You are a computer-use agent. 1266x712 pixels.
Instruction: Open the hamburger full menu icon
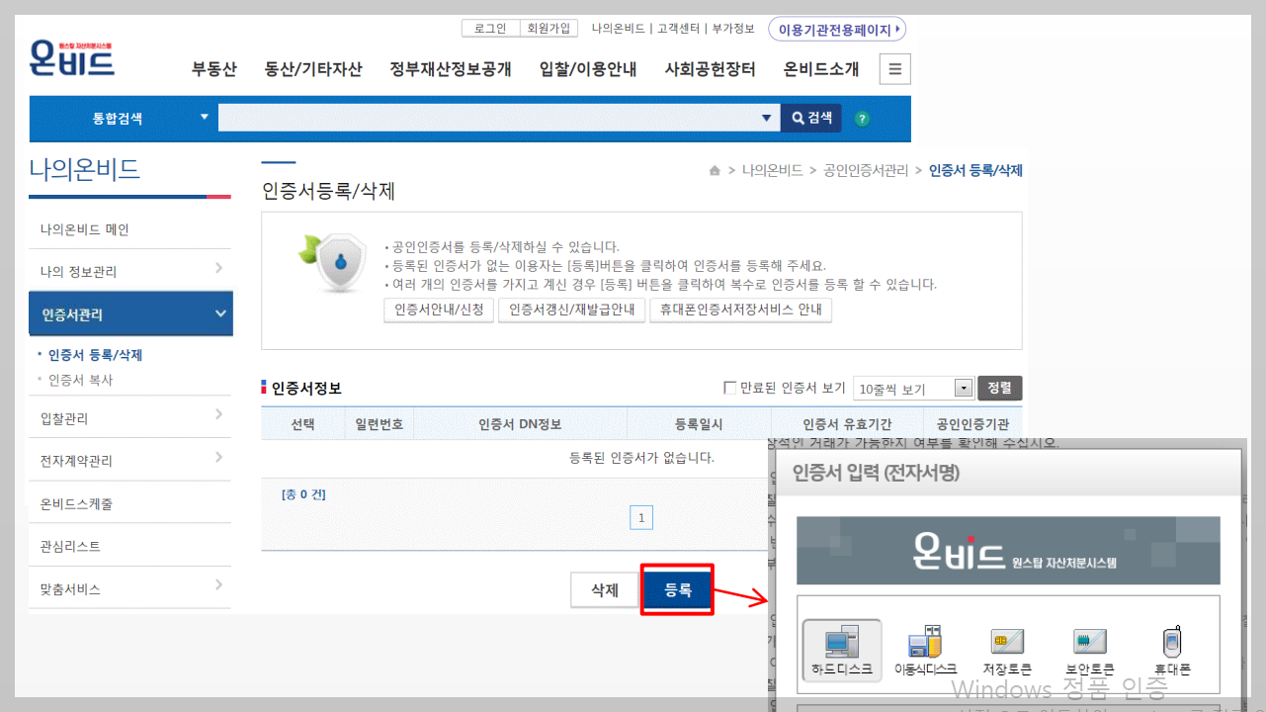pyautogui.click(x=895, y=69)
